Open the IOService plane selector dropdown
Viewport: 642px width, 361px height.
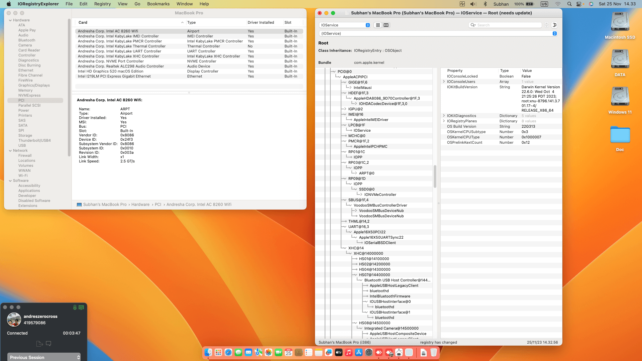pyautogui.click(x=345, y=25)
